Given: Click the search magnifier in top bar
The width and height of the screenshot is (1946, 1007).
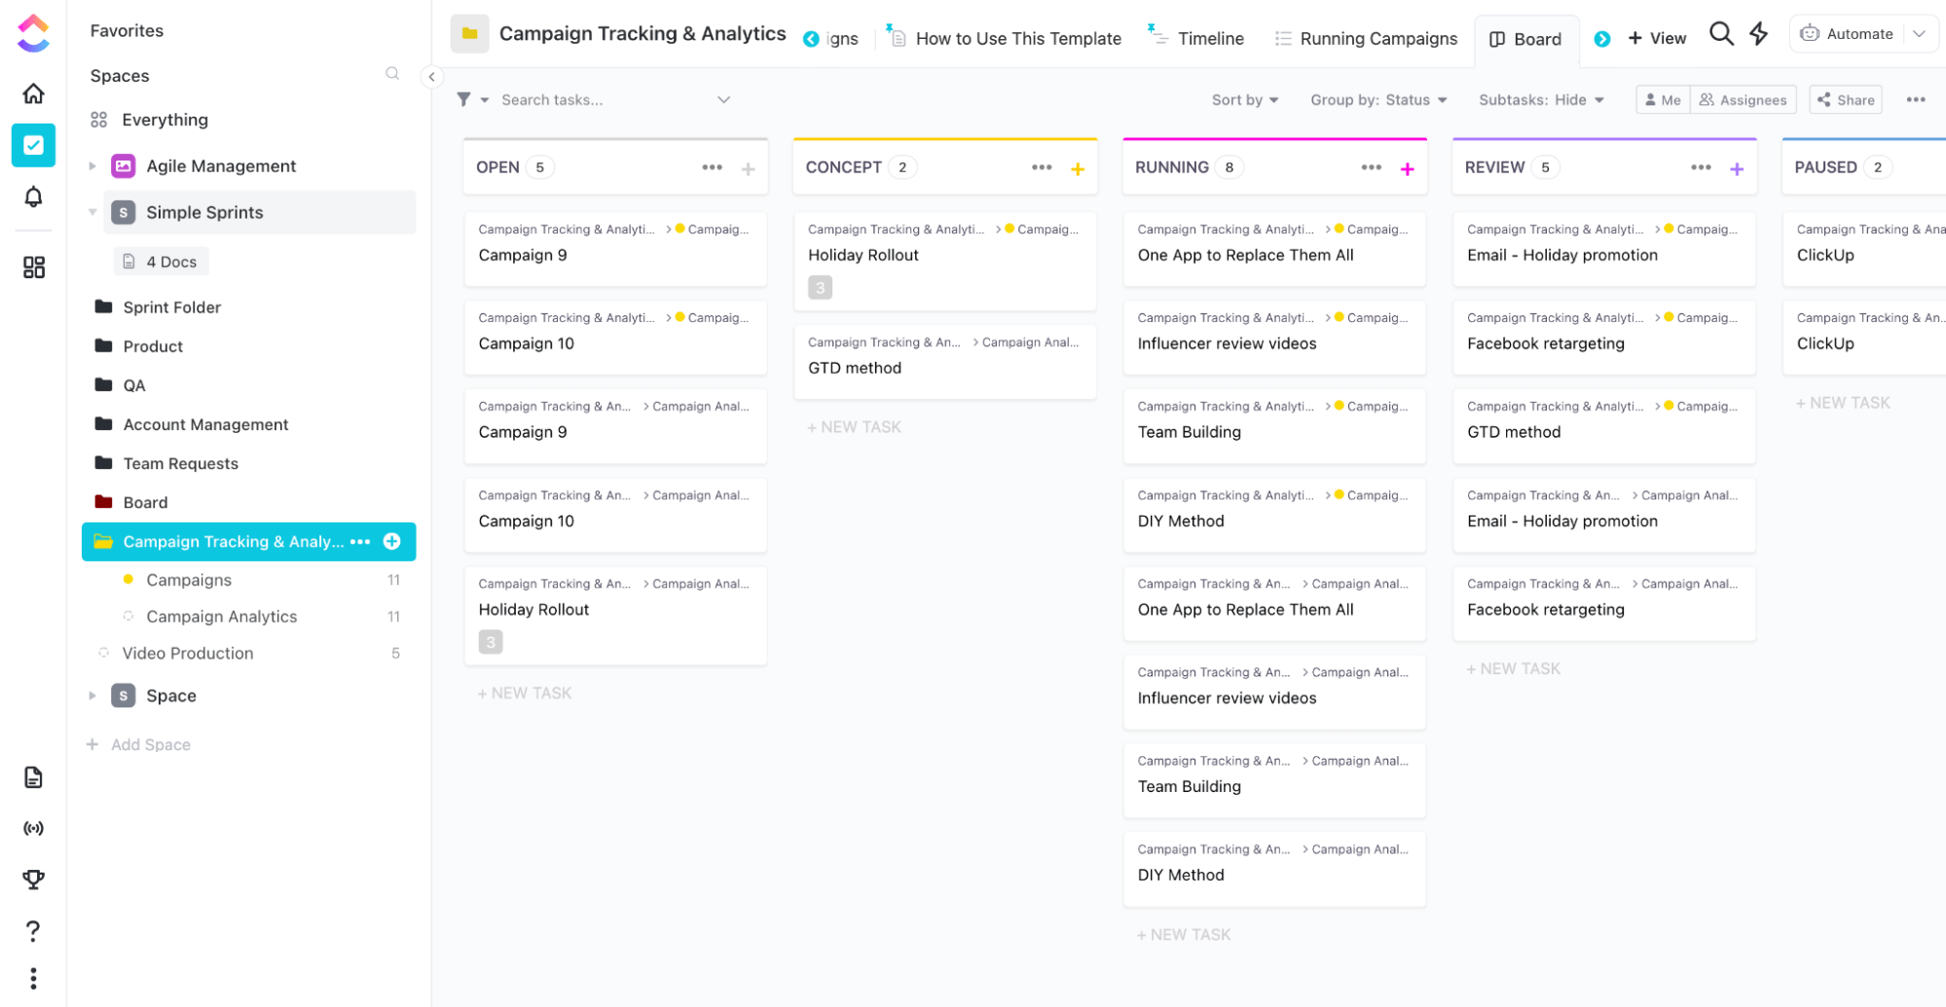Looking at the screenshot, I should coord(1721,35).
